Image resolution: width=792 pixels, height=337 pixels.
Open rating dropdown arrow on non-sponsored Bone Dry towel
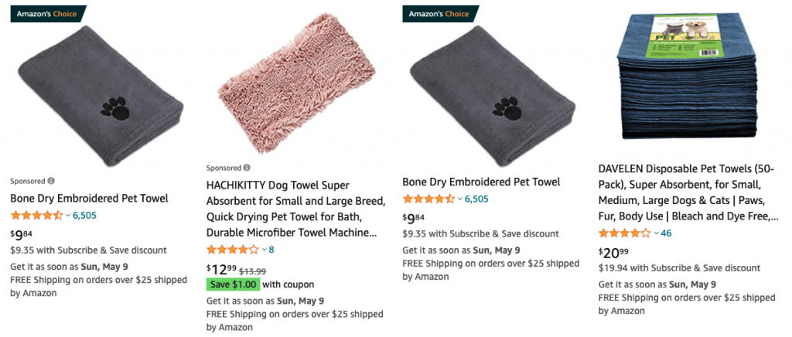460,199
